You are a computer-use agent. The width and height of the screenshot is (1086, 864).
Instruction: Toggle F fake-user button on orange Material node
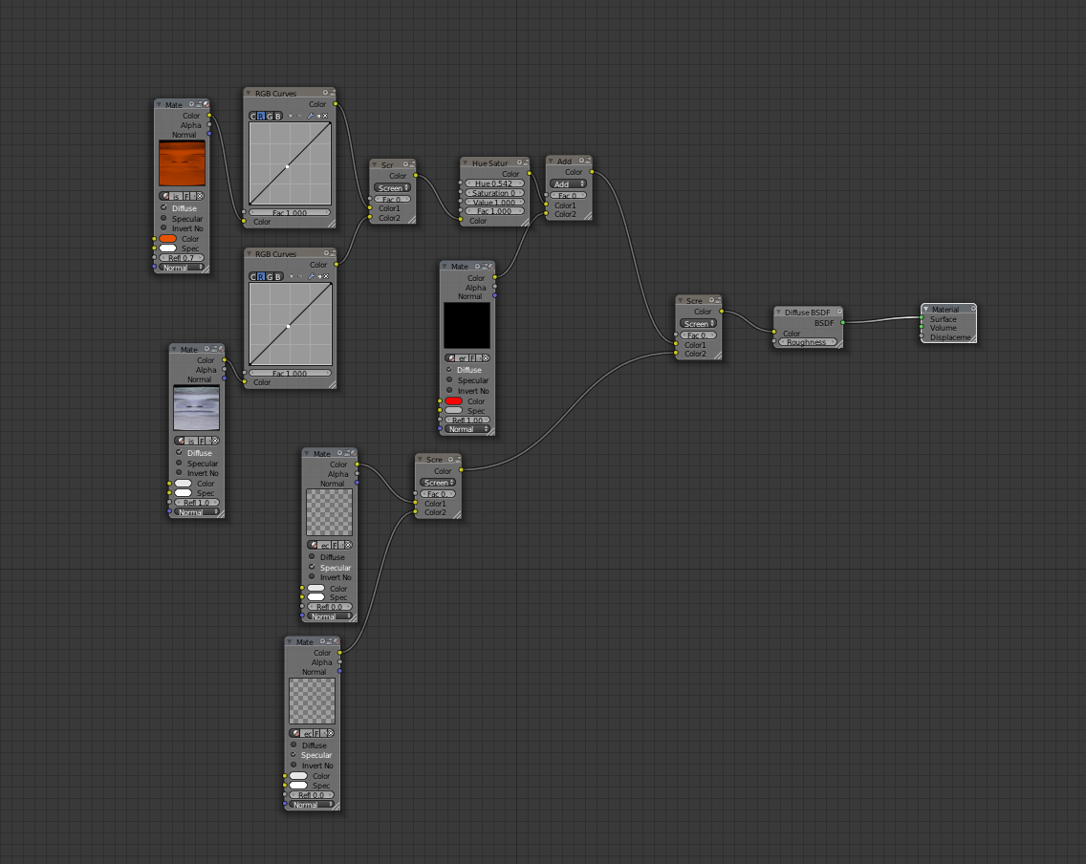pyautogui.click(x=187, y=196)
